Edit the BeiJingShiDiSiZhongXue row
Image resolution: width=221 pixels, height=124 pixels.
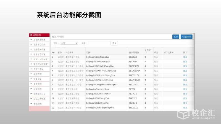[185, 98]
